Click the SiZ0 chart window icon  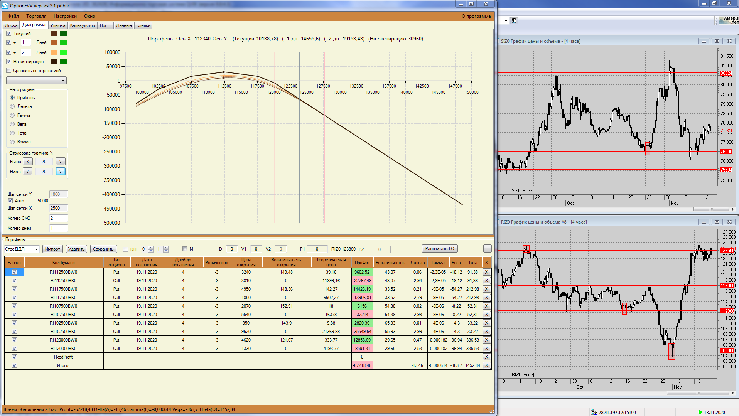pos(498,41)
